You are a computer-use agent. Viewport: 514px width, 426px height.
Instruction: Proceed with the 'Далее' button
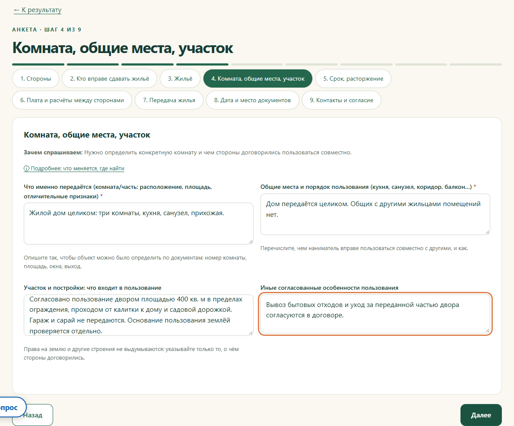(x=481, y=415)
